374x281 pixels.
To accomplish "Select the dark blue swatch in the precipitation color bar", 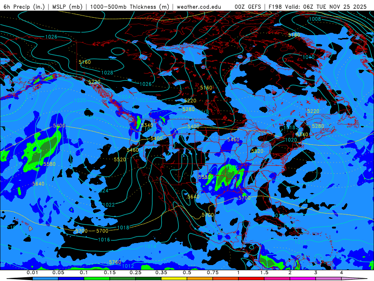I will tap(71, 279).
